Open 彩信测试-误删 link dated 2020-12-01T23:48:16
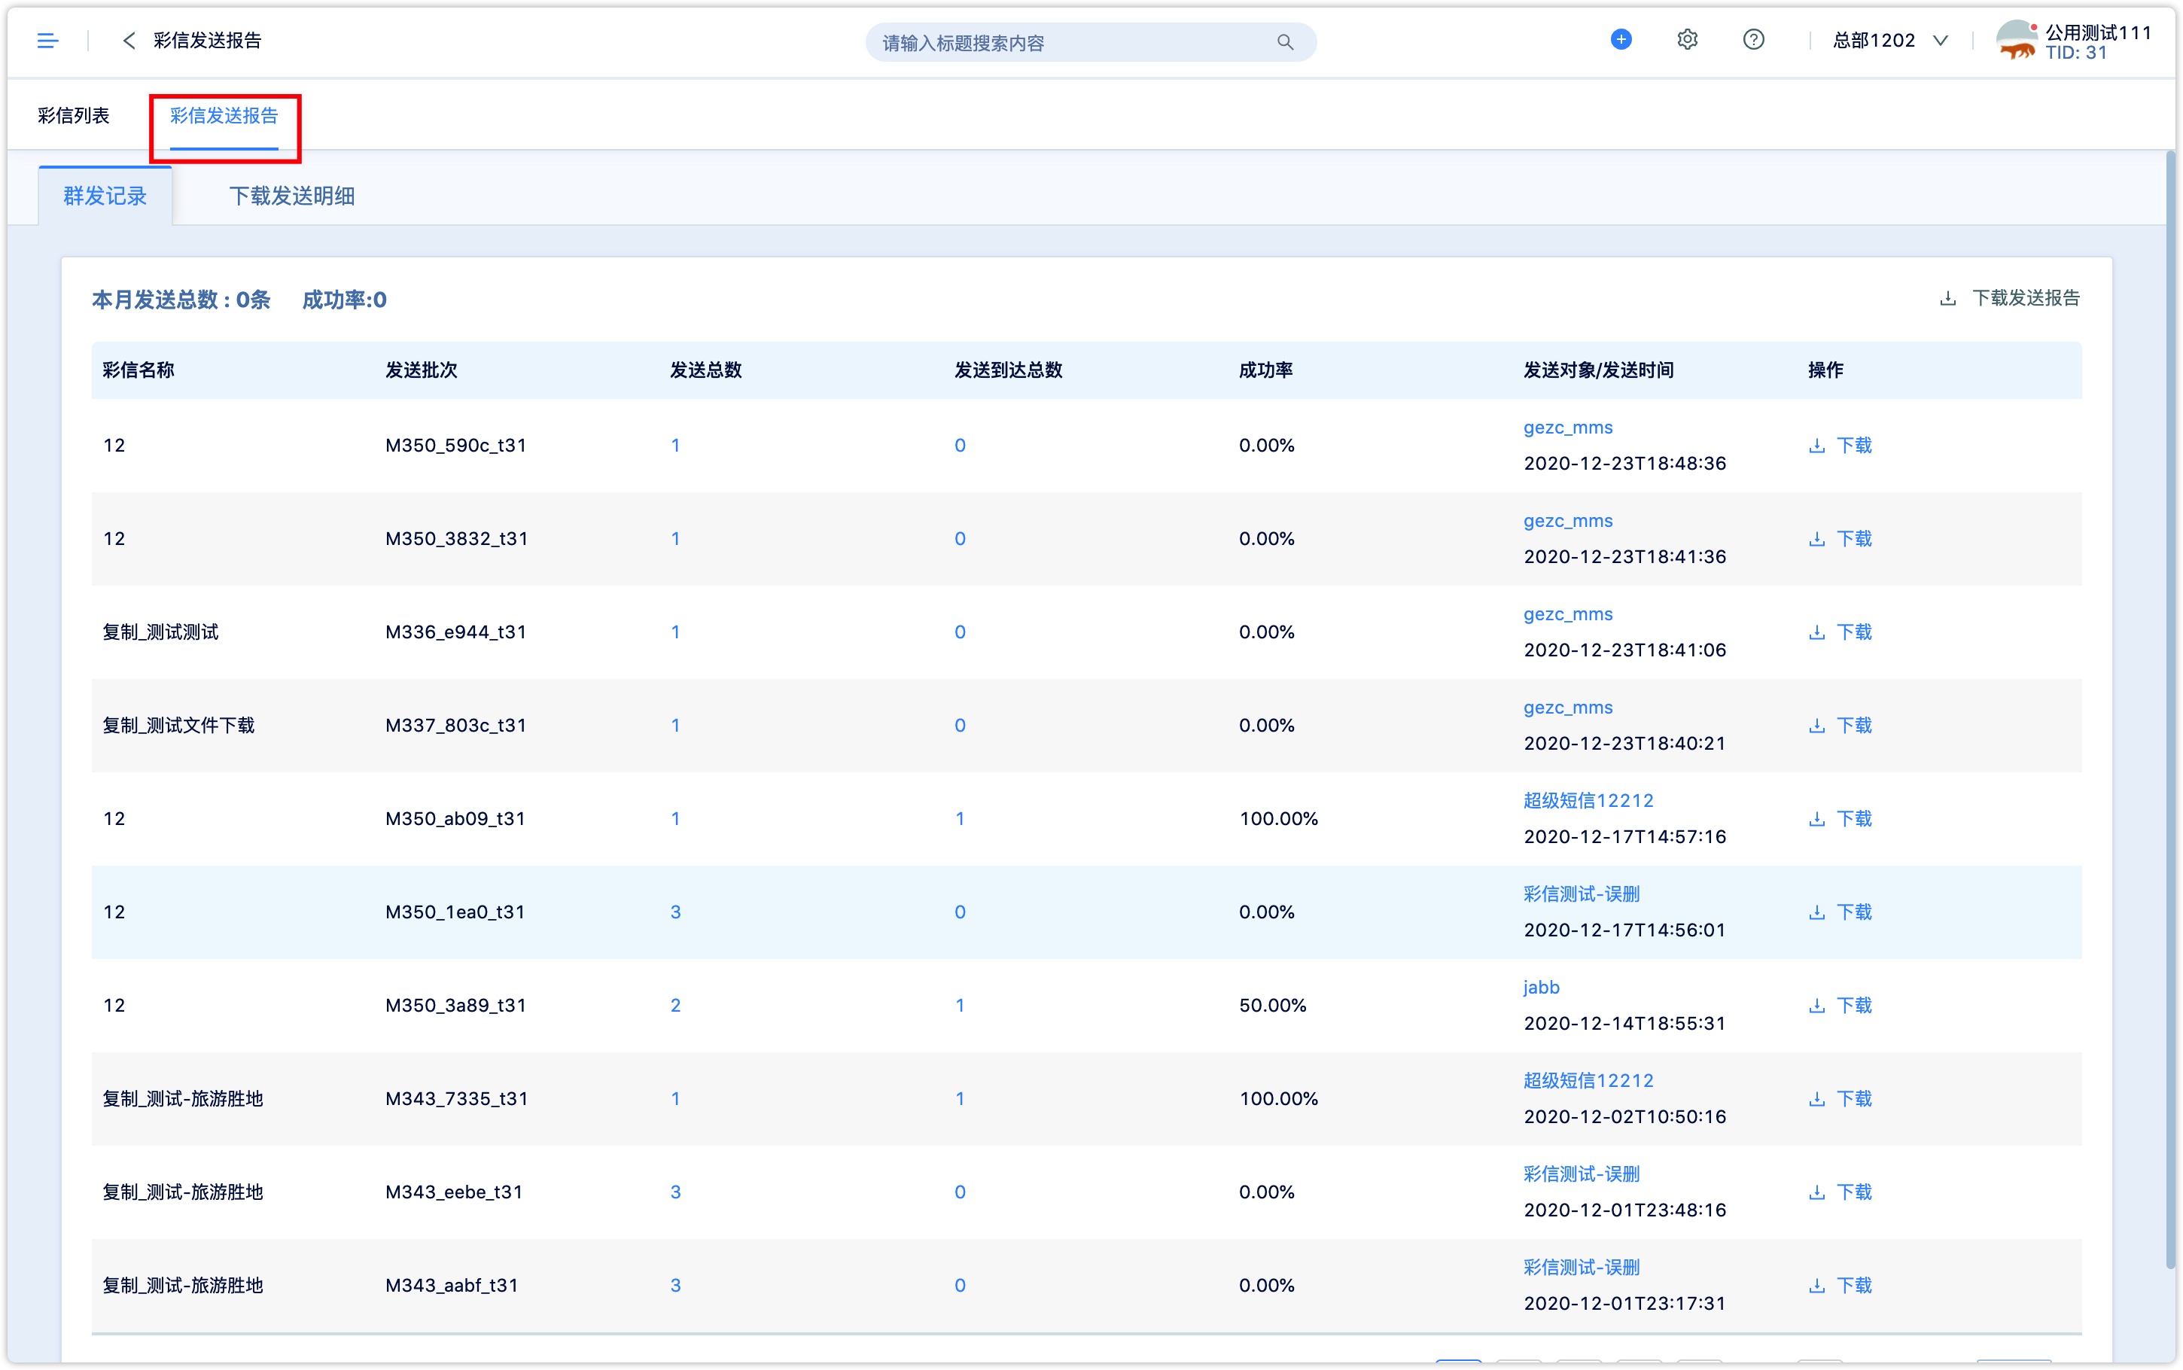The width and height of the screenshot is (2183, 1370). tap(1582, 1174)
